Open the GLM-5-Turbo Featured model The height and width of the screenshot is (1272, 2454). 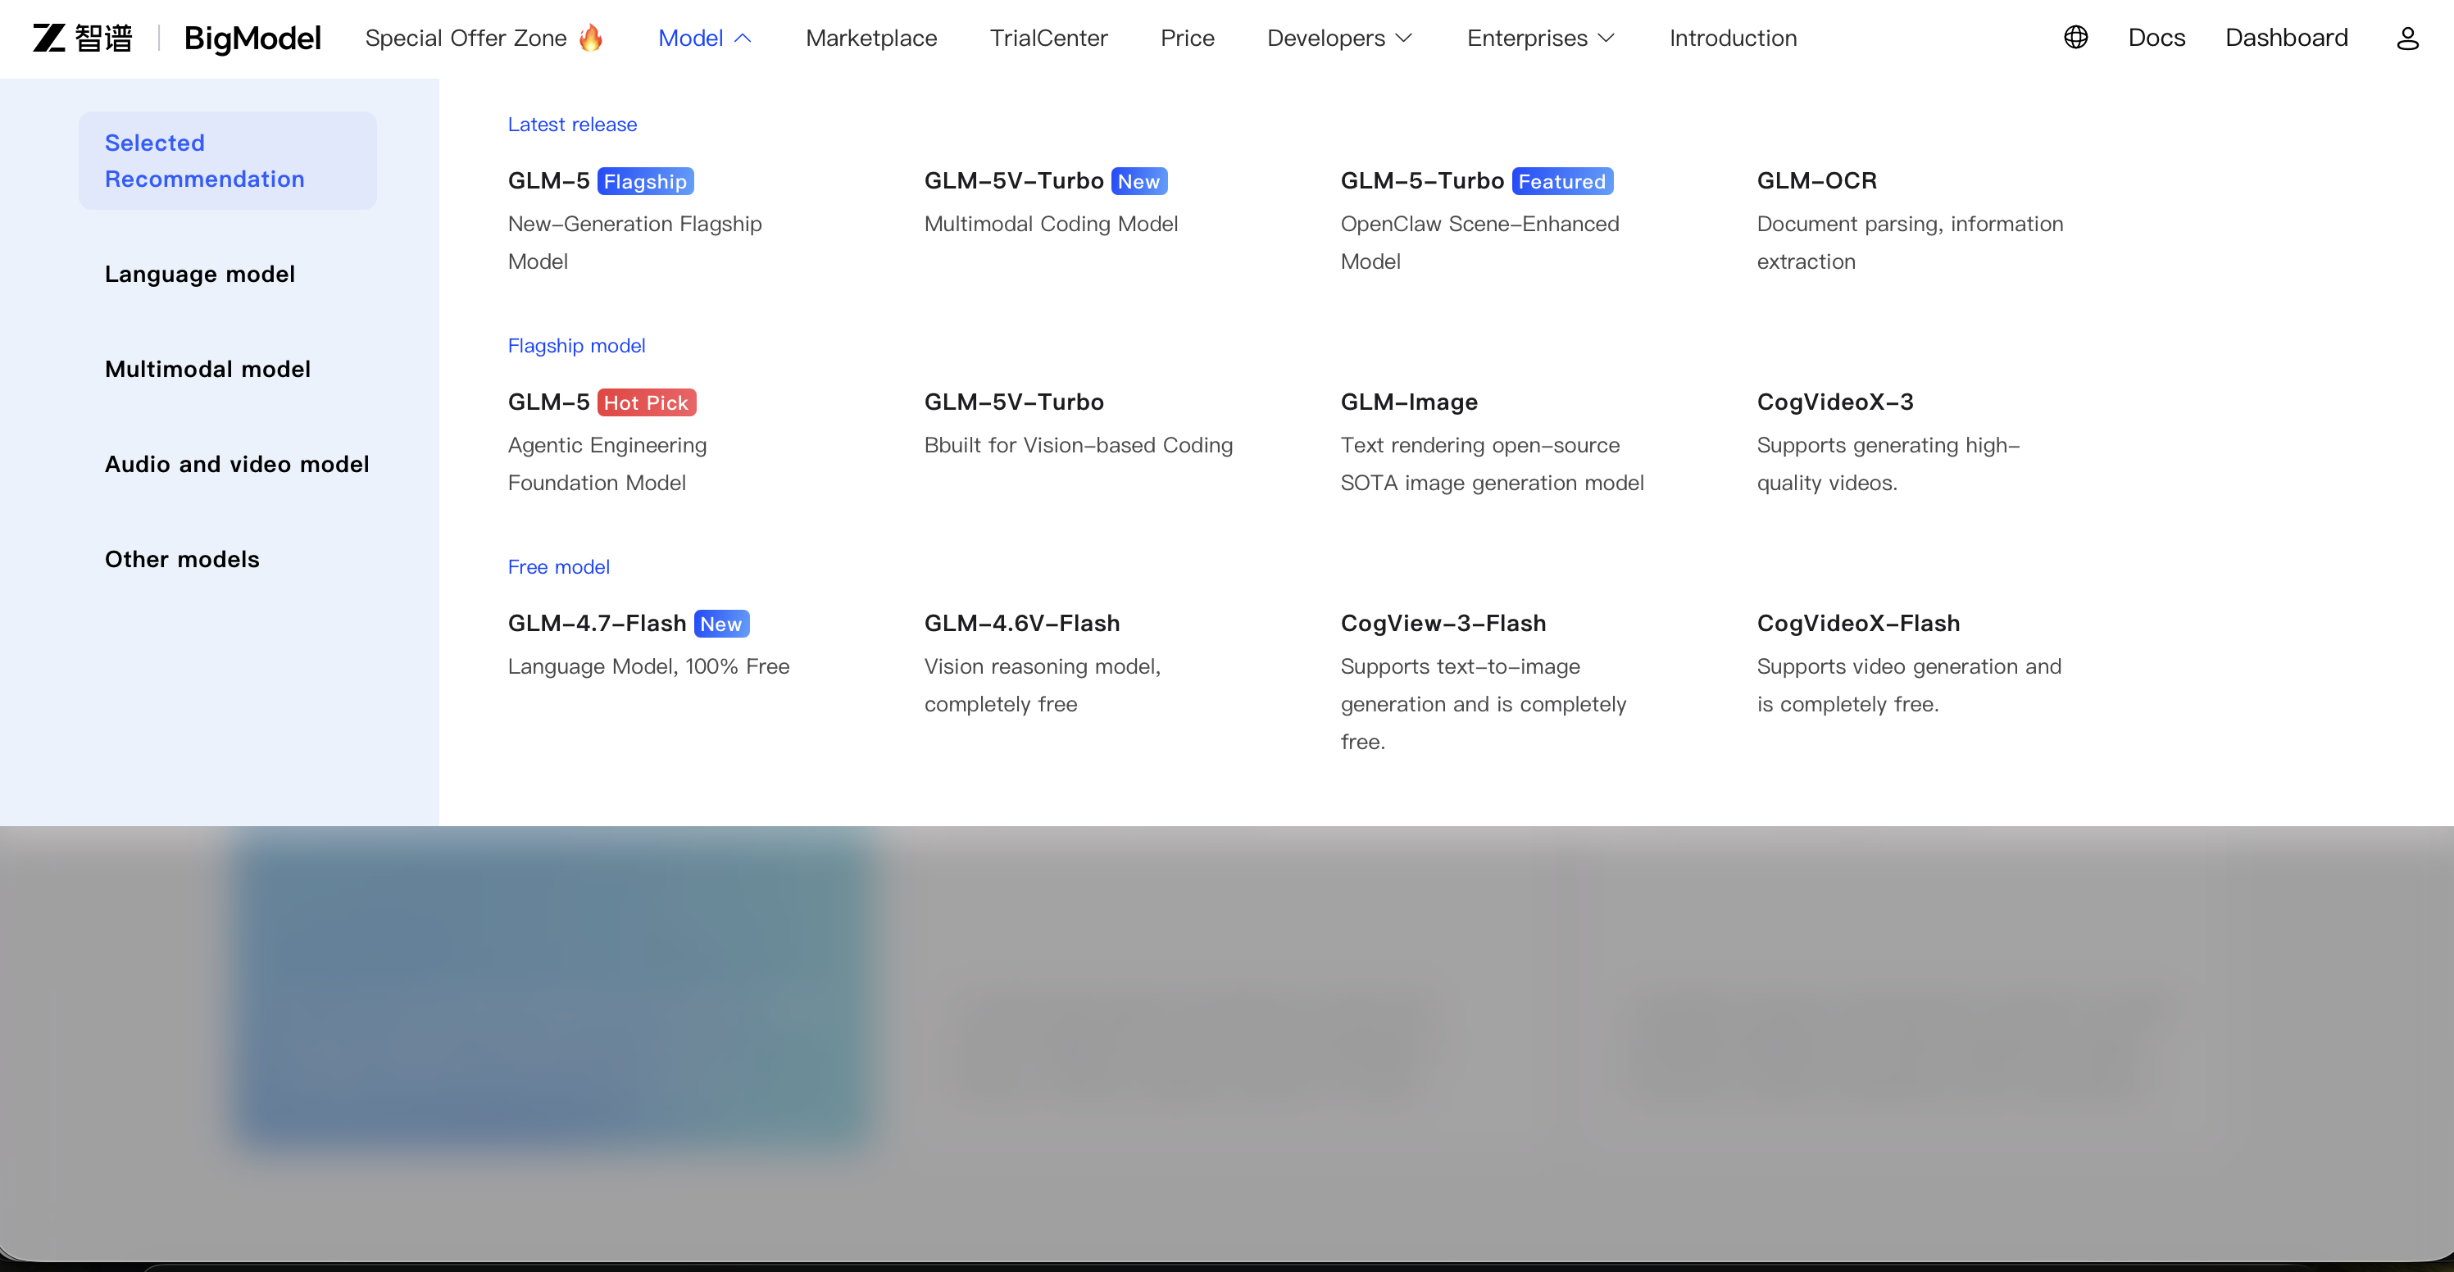tap(1422, 181)
